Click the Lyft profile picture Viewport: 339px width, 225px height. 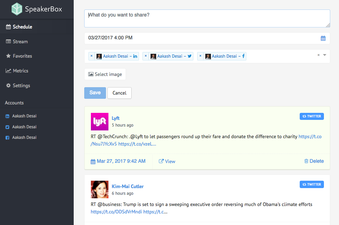point(99,122)
